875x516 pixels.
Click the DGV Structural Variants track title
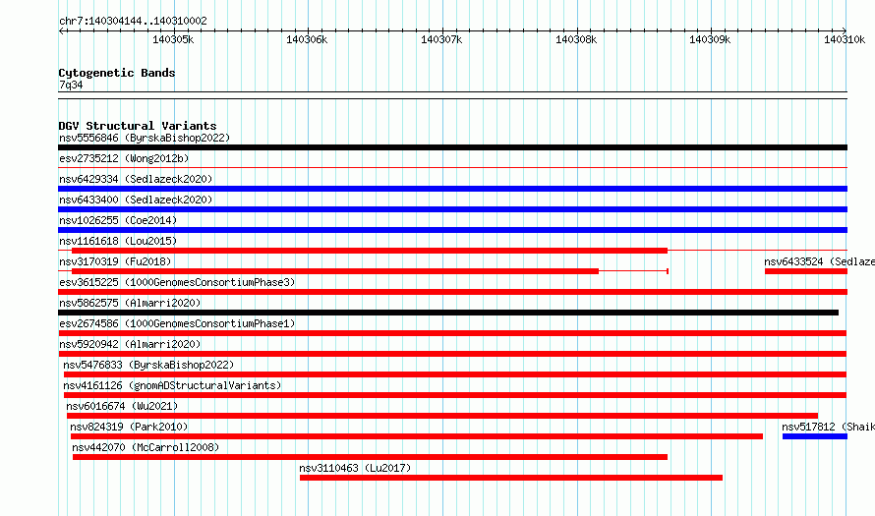coord(138,126)
